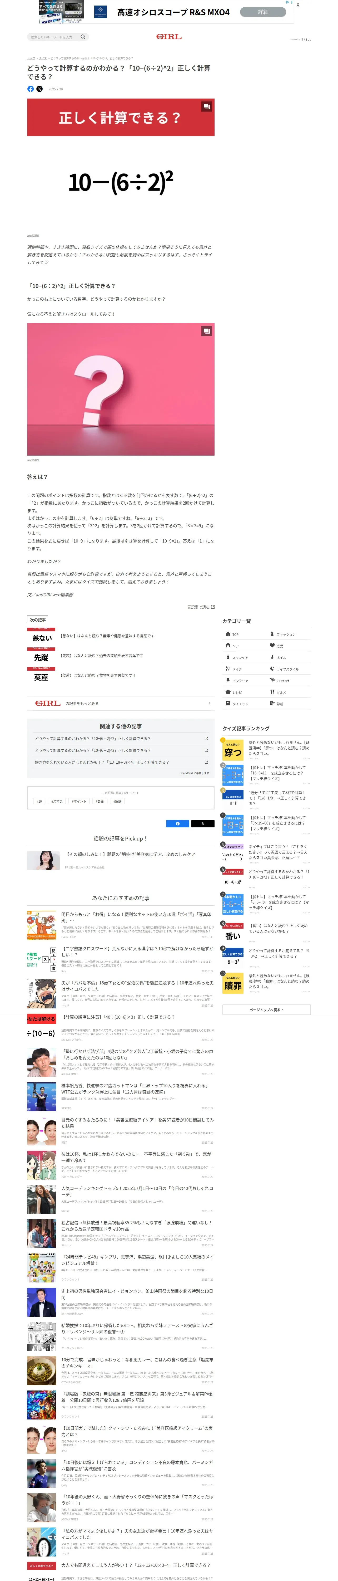Open article 24時間テレビ48 キンプリ
This screenshot has width=338, height=1581.
(120, 1268)
